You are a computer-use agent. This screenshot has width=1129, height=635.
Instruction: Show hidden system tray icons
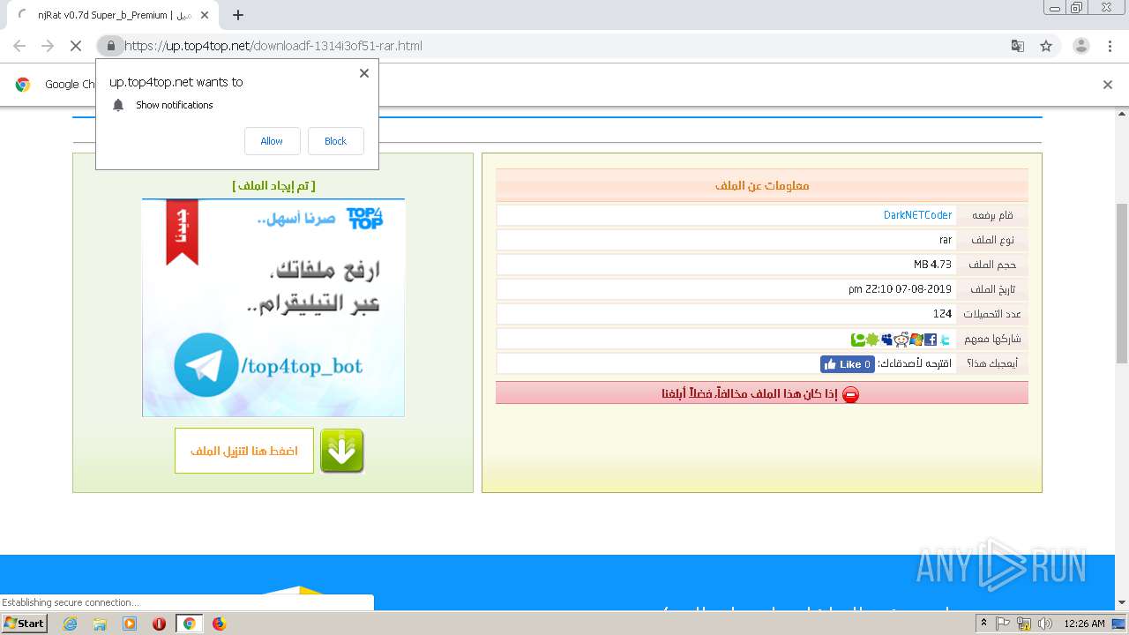(983, 623)
